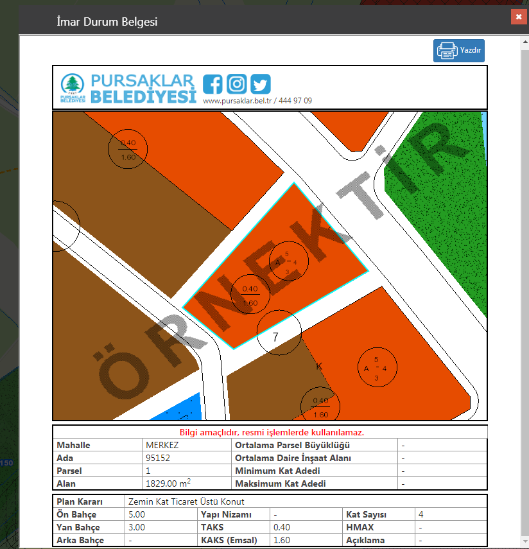This screenshot has width=529, height=549.
Task: Click A 5-4-3 circle inside cyan-outlined parcel
Action: pos(288,263)
